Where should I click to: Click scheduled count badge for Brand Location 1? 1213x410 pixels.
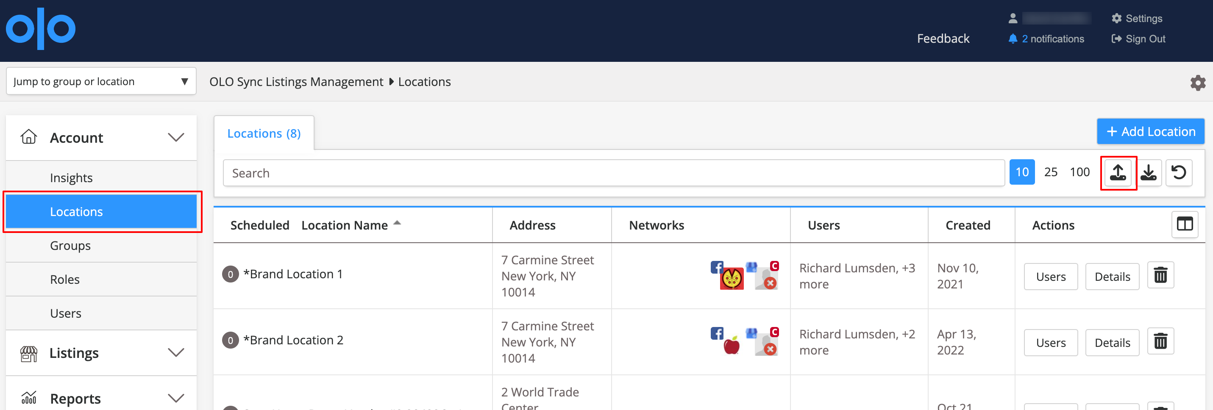(230, 274)
